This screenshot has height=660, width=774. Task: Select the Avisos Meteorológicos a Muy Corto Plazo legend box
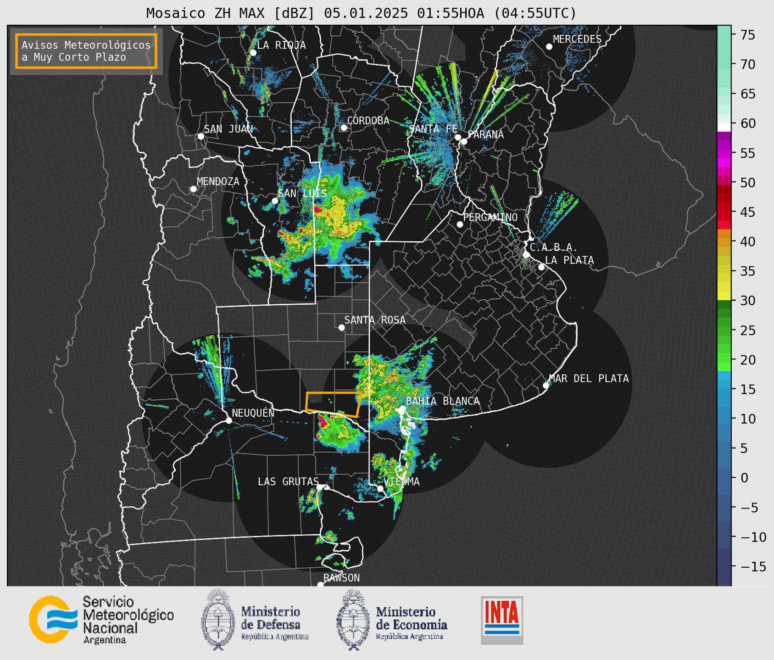point(86,51)
